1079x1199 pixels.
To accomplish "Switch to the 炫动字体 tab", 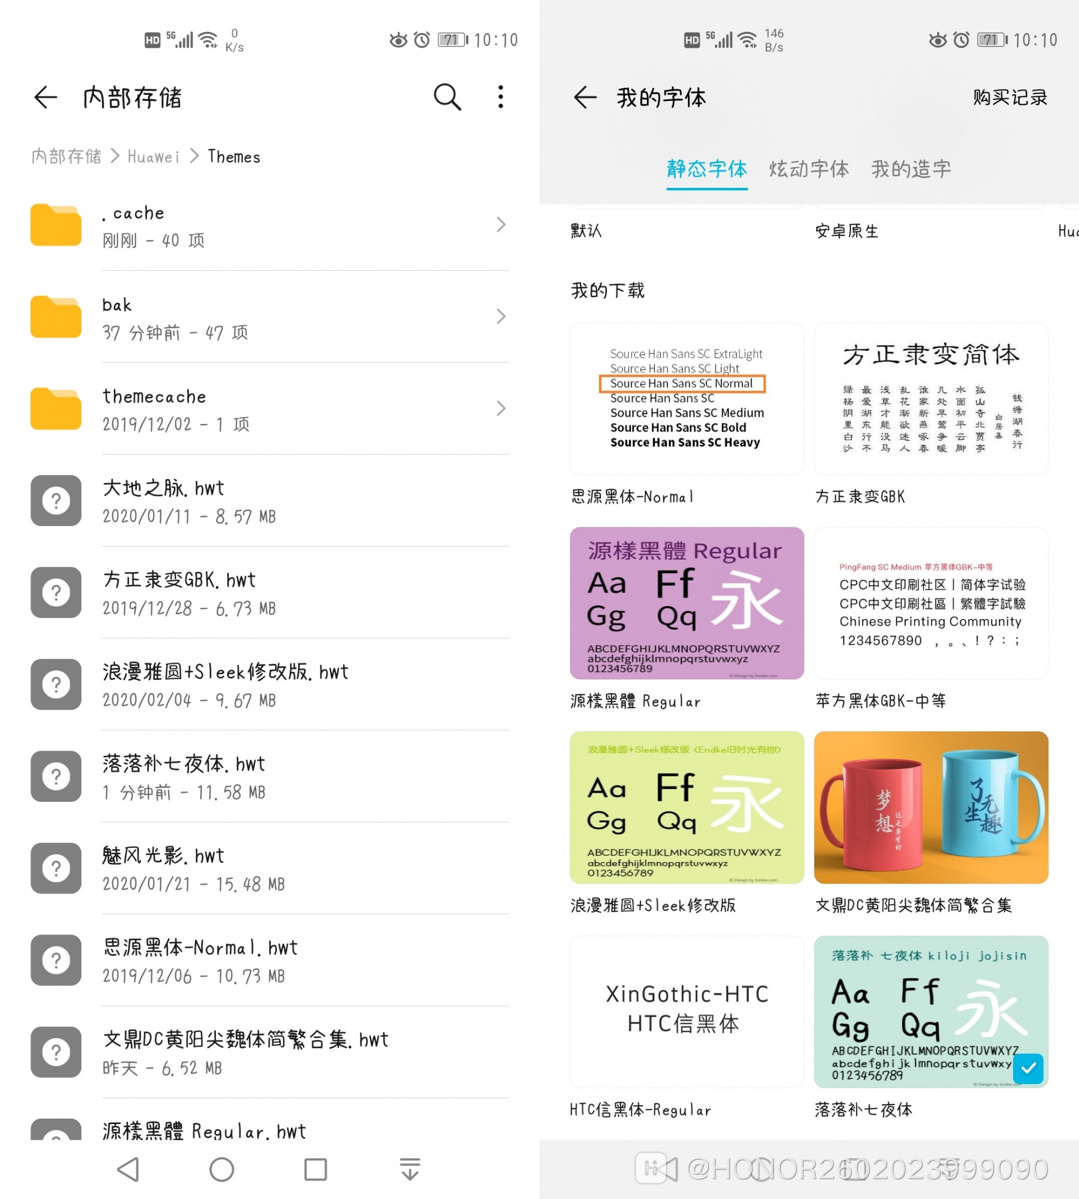I will pyautogui.click(x=809, y=169).
